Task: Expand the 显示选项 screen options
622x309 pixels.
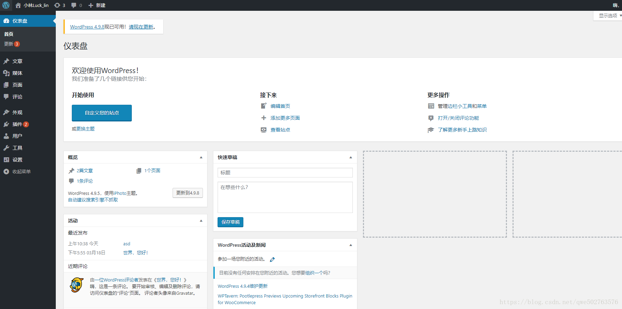Action: point(608,16)
